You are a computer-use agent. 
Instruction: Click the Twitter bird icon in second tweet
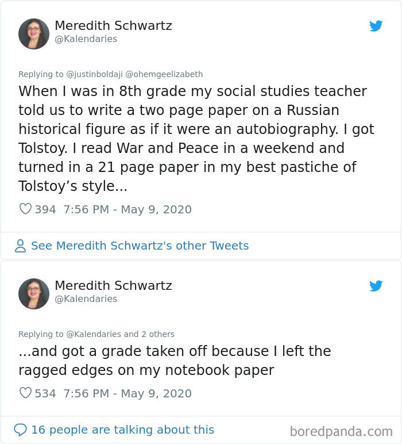pos(376,286)
